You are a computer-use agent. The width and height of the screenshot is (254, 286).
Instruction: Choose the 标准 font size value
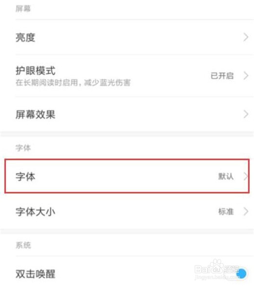point(226,211)
